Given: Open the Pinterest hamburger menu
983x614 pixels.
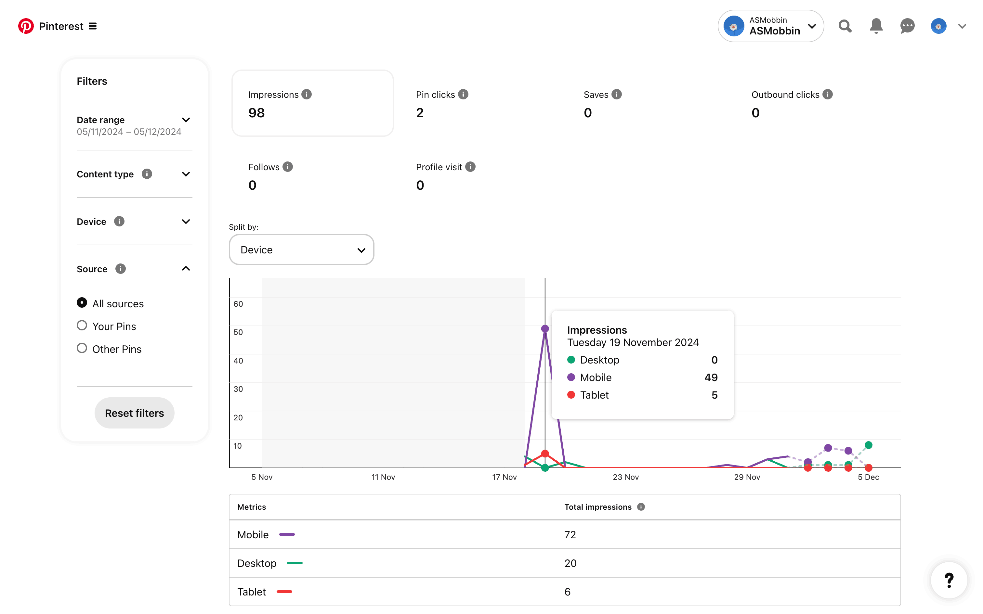Looking at the screenshot, I should pyautogui.click(x=93, y=26).
